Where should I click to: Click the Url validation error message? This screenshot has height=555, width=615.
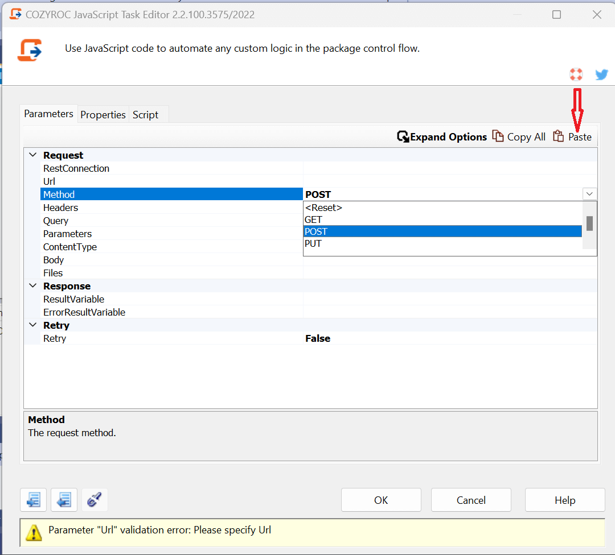pyautogui.click(x=159, y=530)
